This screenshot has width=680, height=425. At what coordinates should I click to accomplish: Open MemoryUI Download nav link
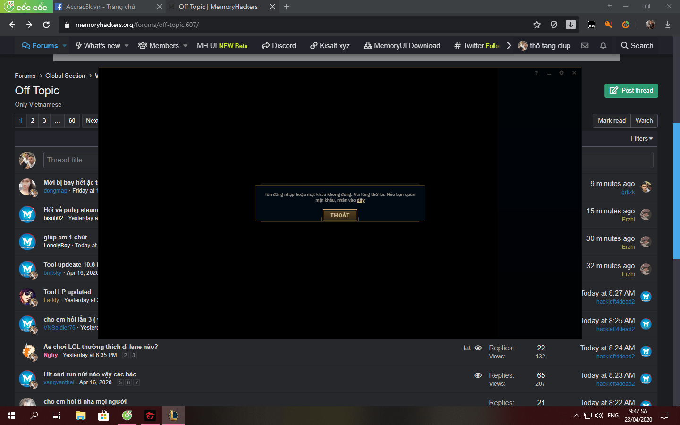402,46
